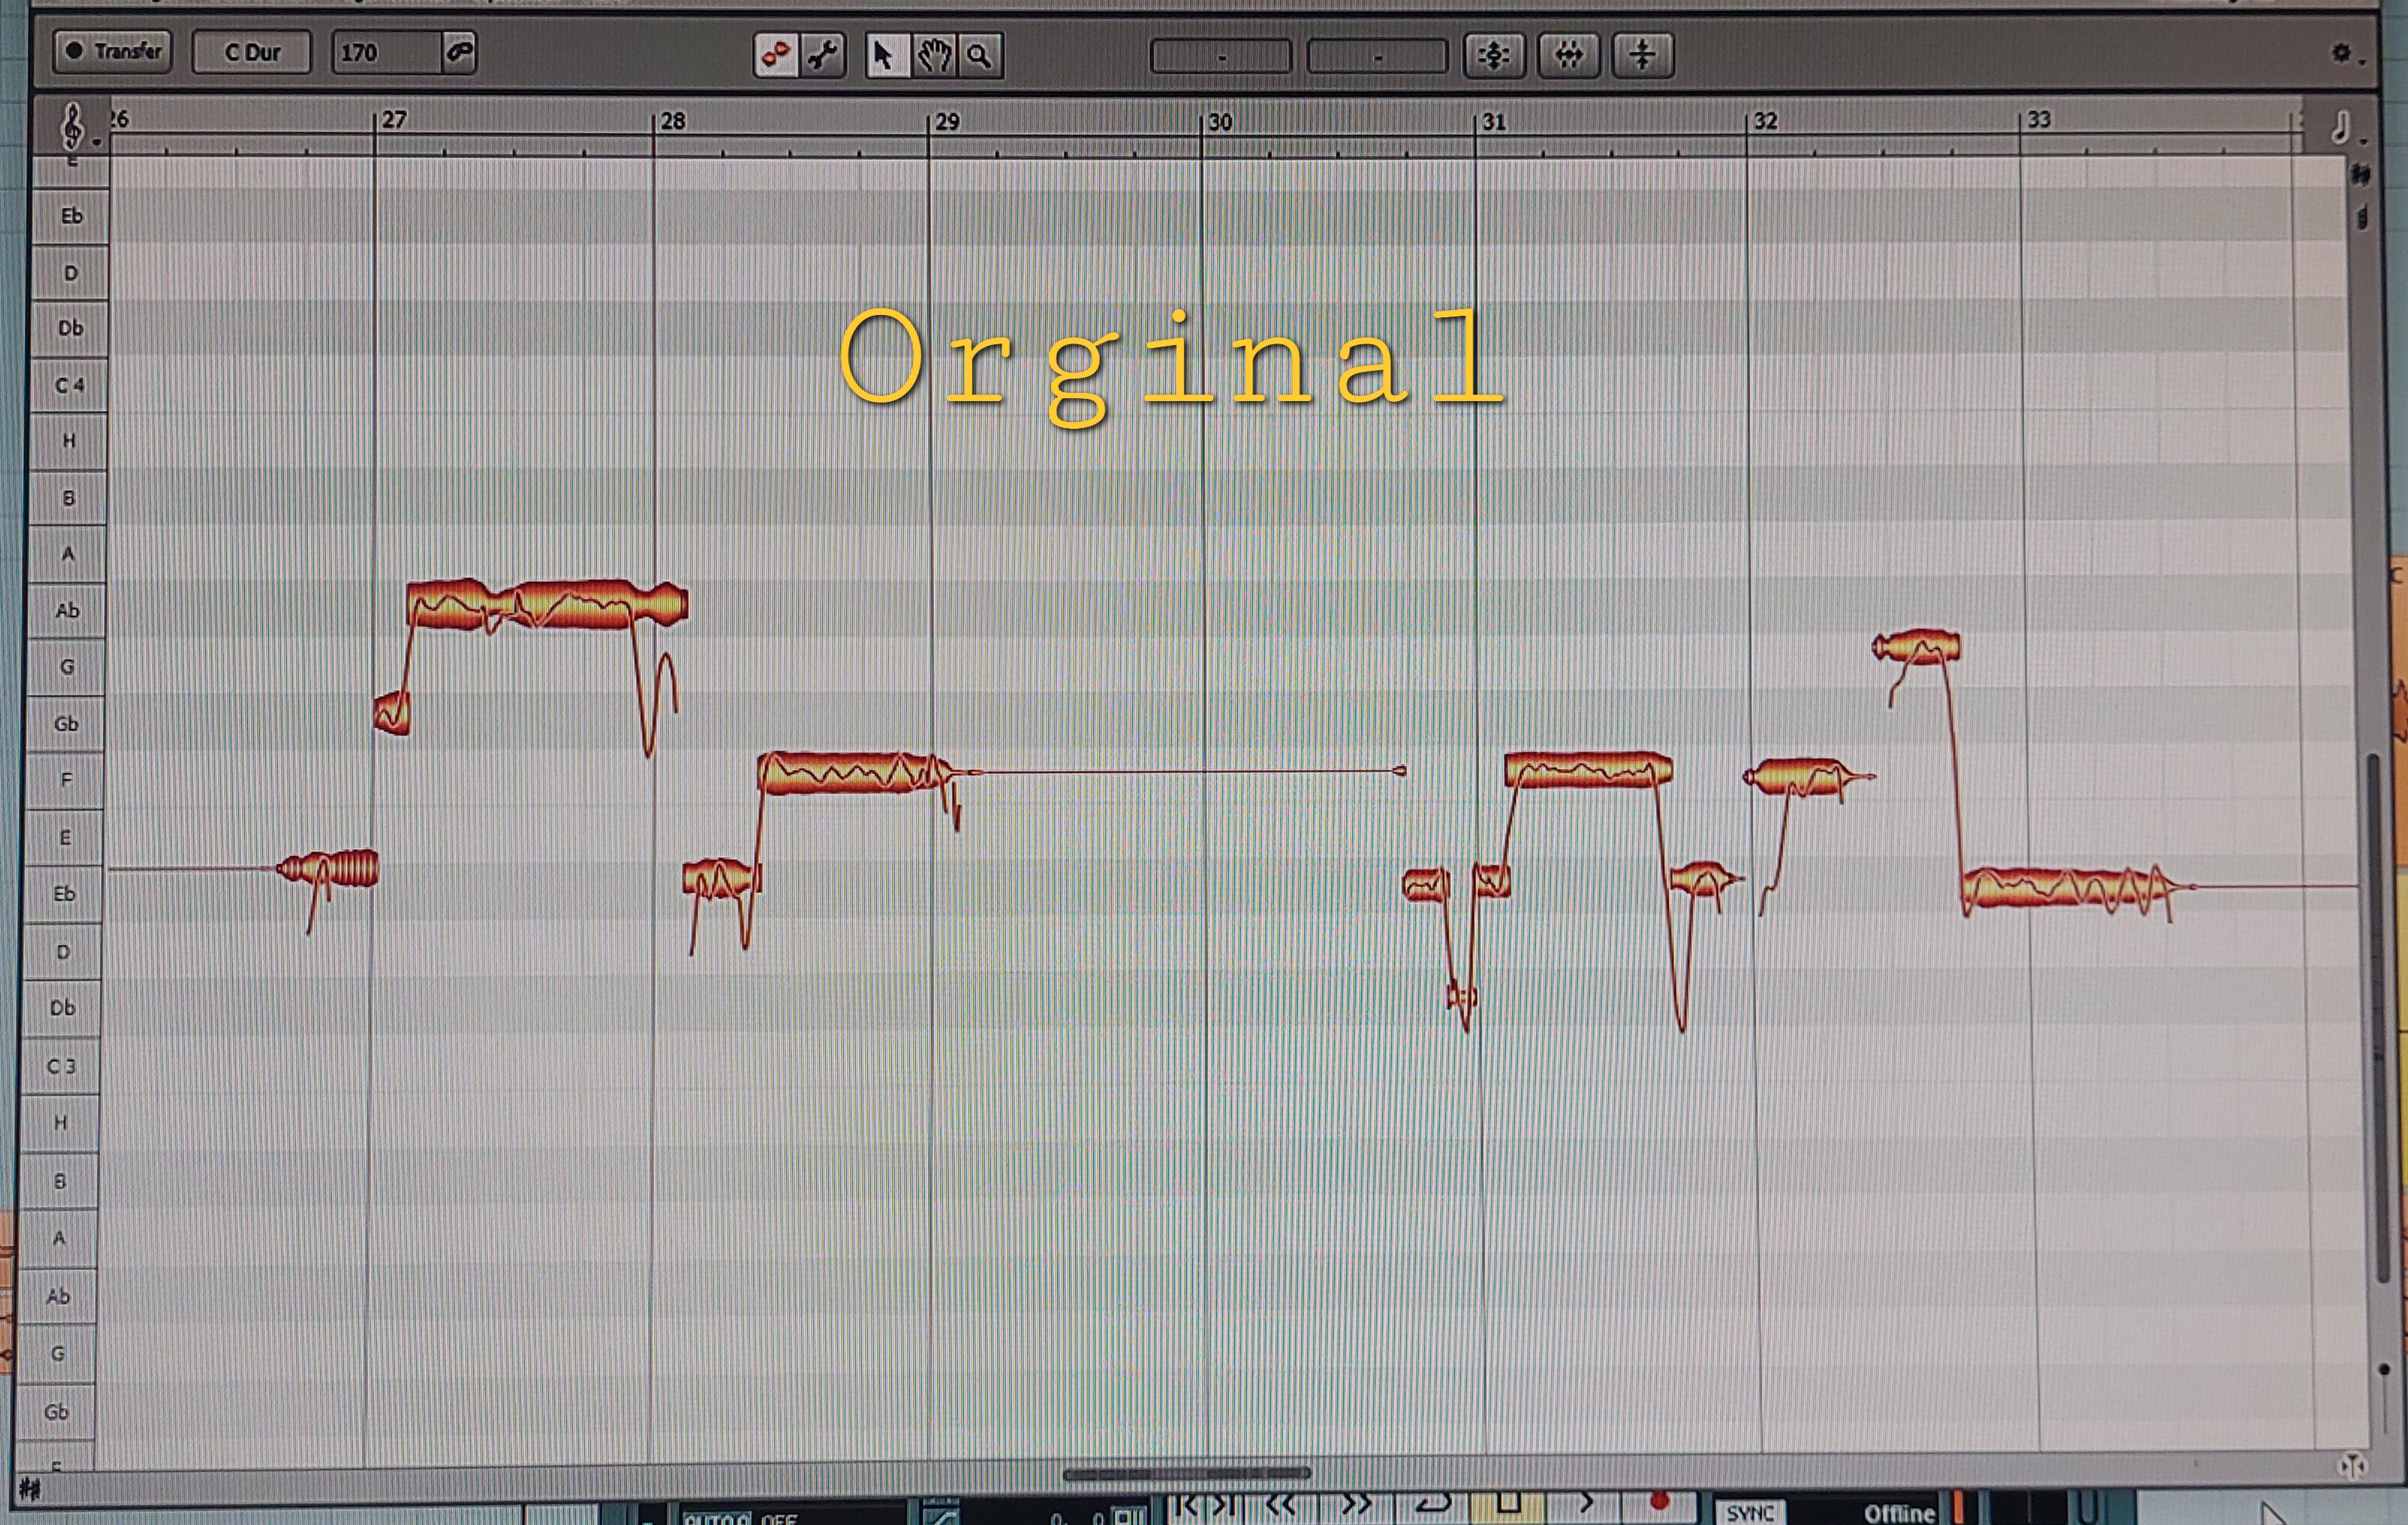Screen dimensions: 2408x1525
Task: Click bar 28 in the ruler
Action: click(672, 121)
